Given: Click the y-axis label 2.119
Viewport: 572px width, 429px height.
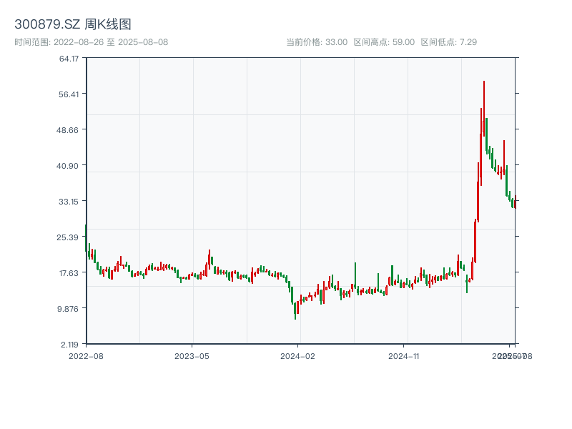Looking at the screenshot, I should (x=69, y=345).
